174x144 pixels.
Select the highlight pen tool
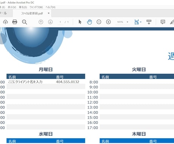pyautogui.click(x=172, y=22)
